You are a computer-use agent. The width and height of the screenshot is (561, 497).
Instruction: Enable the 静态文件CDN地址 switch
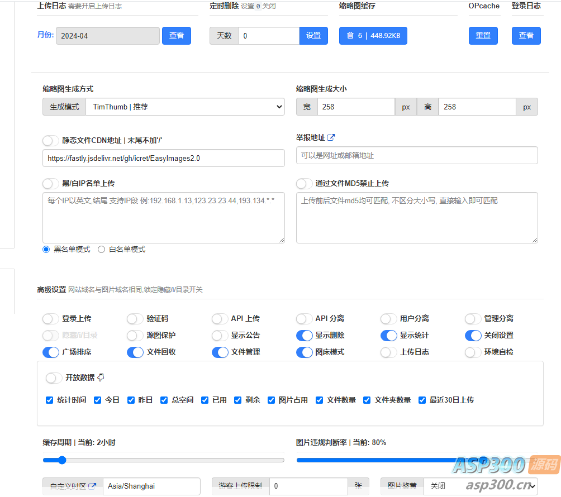coord(51,141)
